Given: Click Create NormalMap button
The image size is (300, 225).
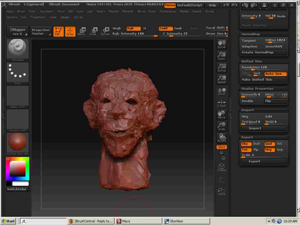Looking at the screenshot, I should point(264,52).
